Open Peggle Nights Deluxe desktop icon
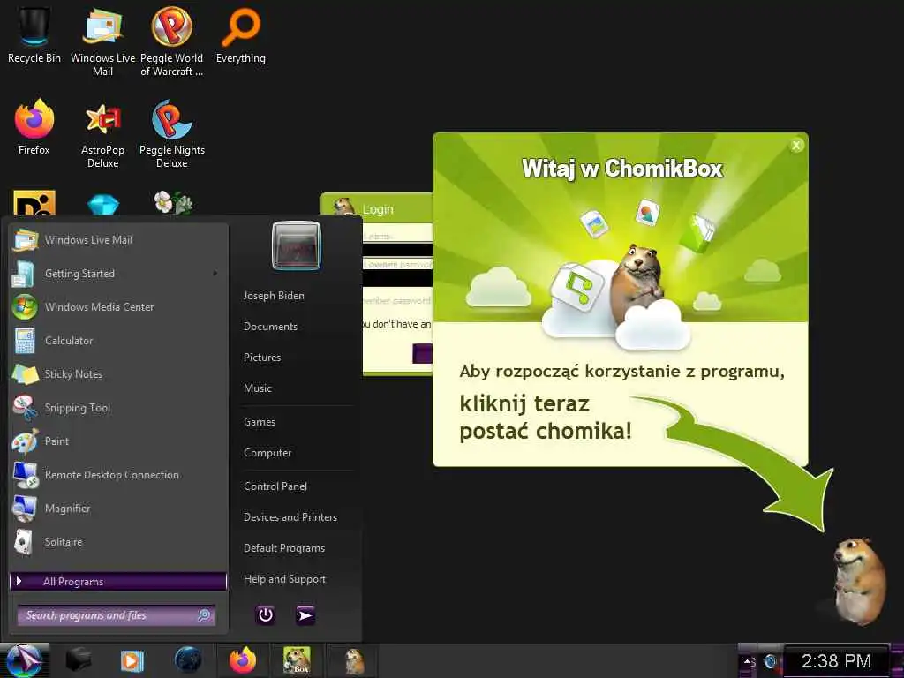 tap(172, 134)
